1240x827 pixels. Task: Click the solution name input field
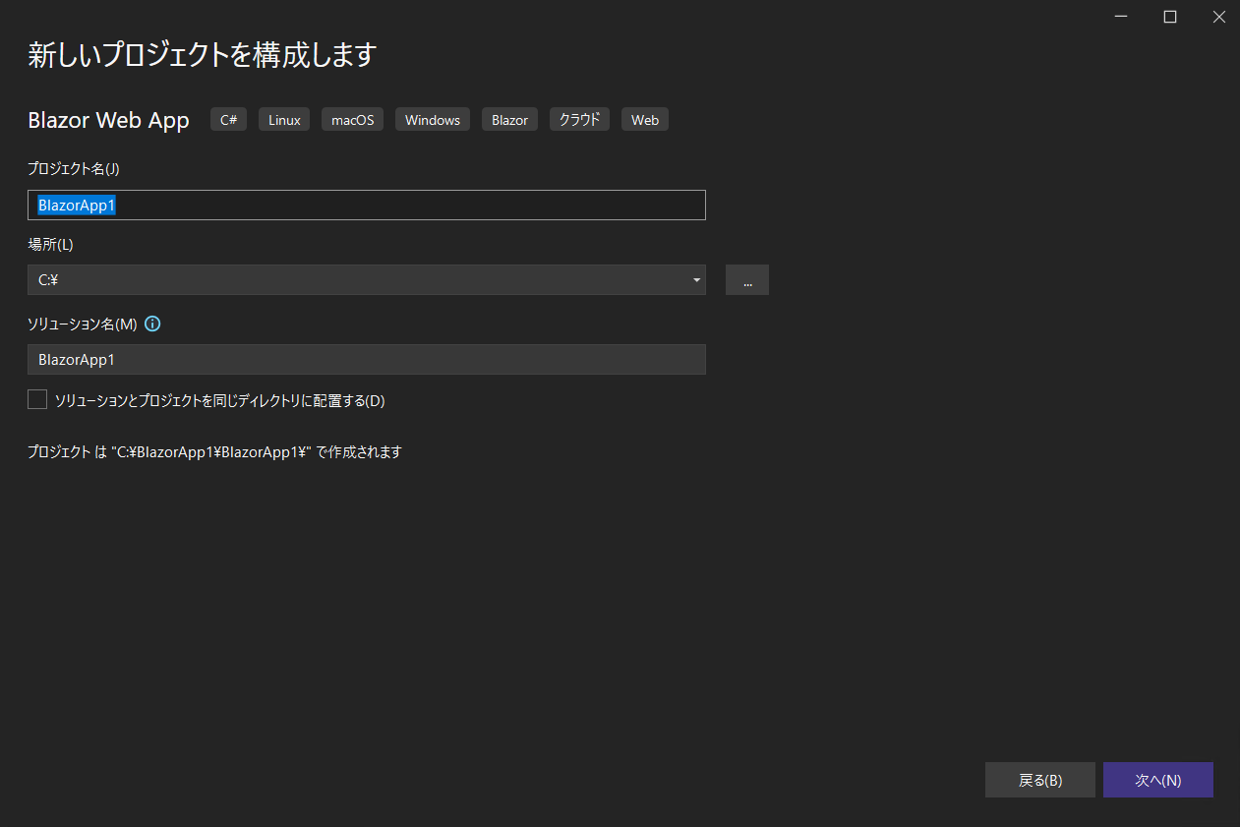click(367, 360)
